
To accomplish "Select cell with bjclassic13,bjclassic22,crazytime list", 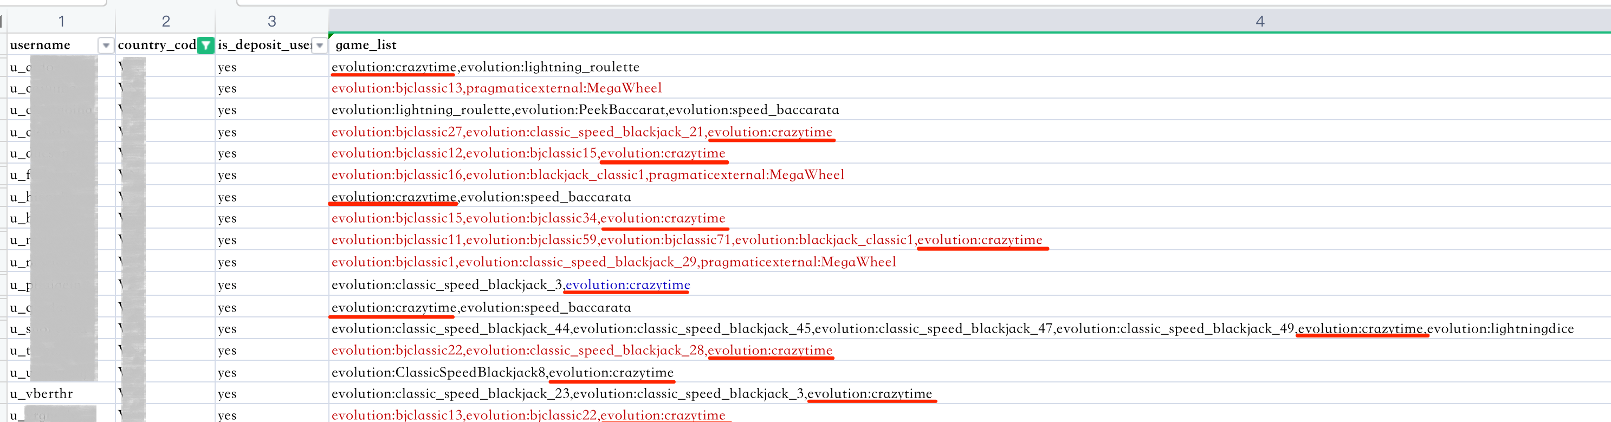I will 970,414.
